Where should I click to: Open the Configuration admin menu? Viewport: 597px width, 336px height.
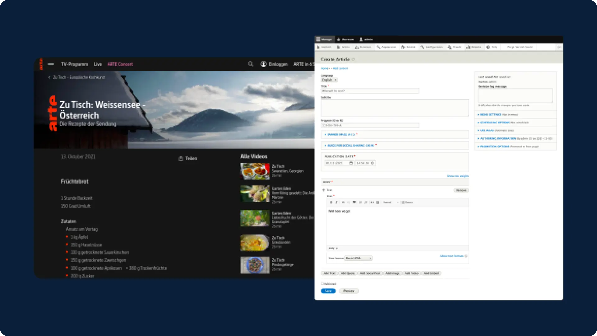432,47
